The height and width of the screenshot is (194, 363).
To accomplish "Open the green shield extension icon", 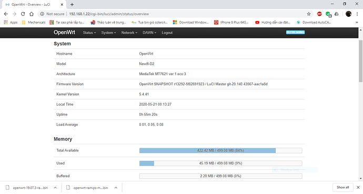I will pyautogui.click(x=328, y=14).
